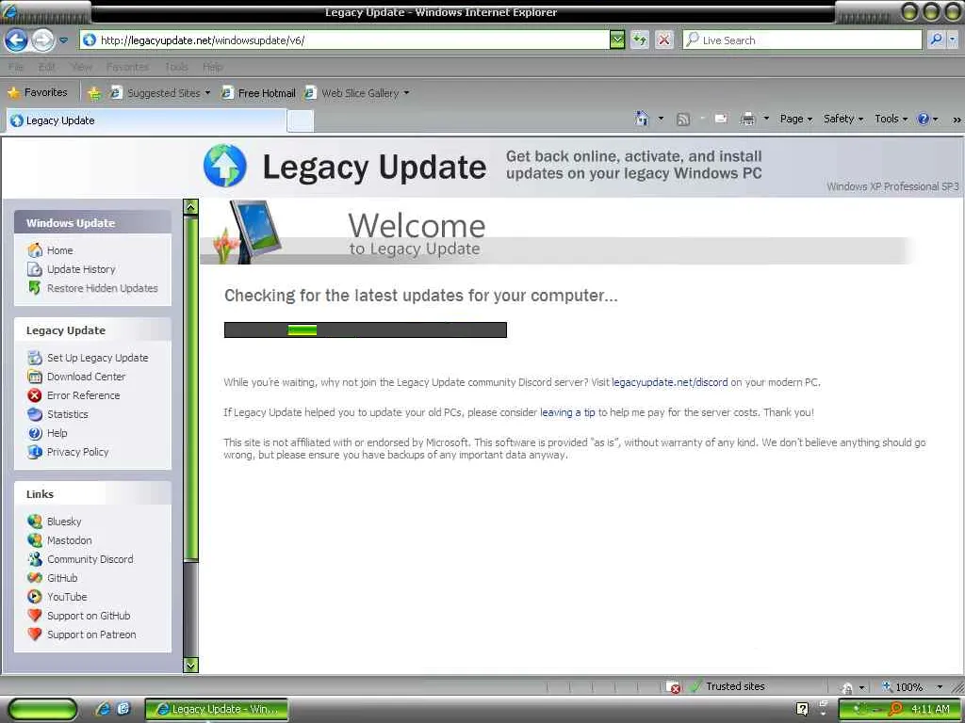965x723 pixels.
Task: Click the Read Mail toolbar icon
Action: 721,119
